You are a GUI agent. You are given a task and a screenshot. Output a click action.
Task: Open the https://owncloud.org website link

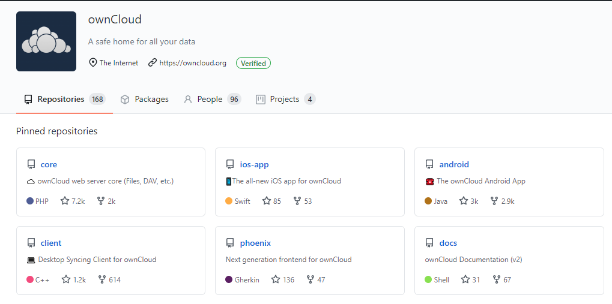[193, 63]
